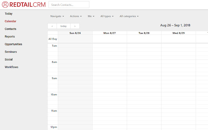Go to the previous week
The width and height of the screenshot is (208, 130).
52,26
